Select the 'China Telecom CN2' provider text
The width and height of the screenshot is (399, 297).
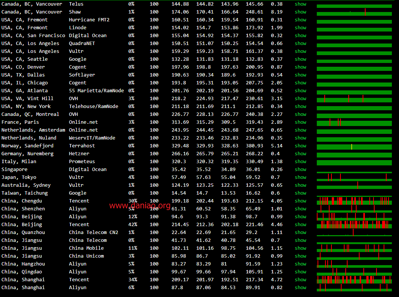(93, 232)
